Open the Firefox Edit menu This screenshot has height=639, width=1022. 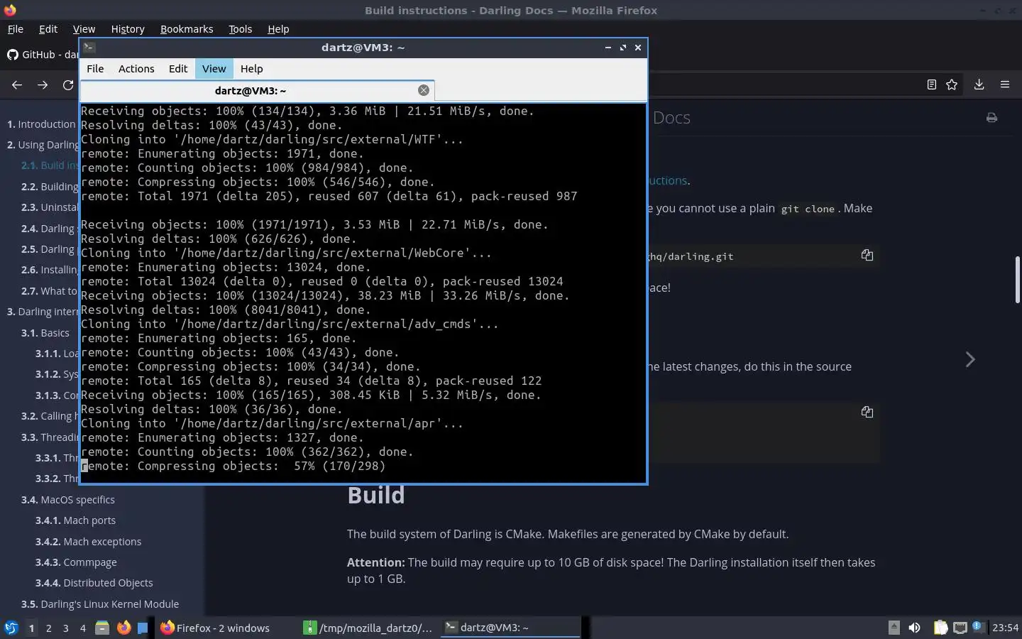48,29
